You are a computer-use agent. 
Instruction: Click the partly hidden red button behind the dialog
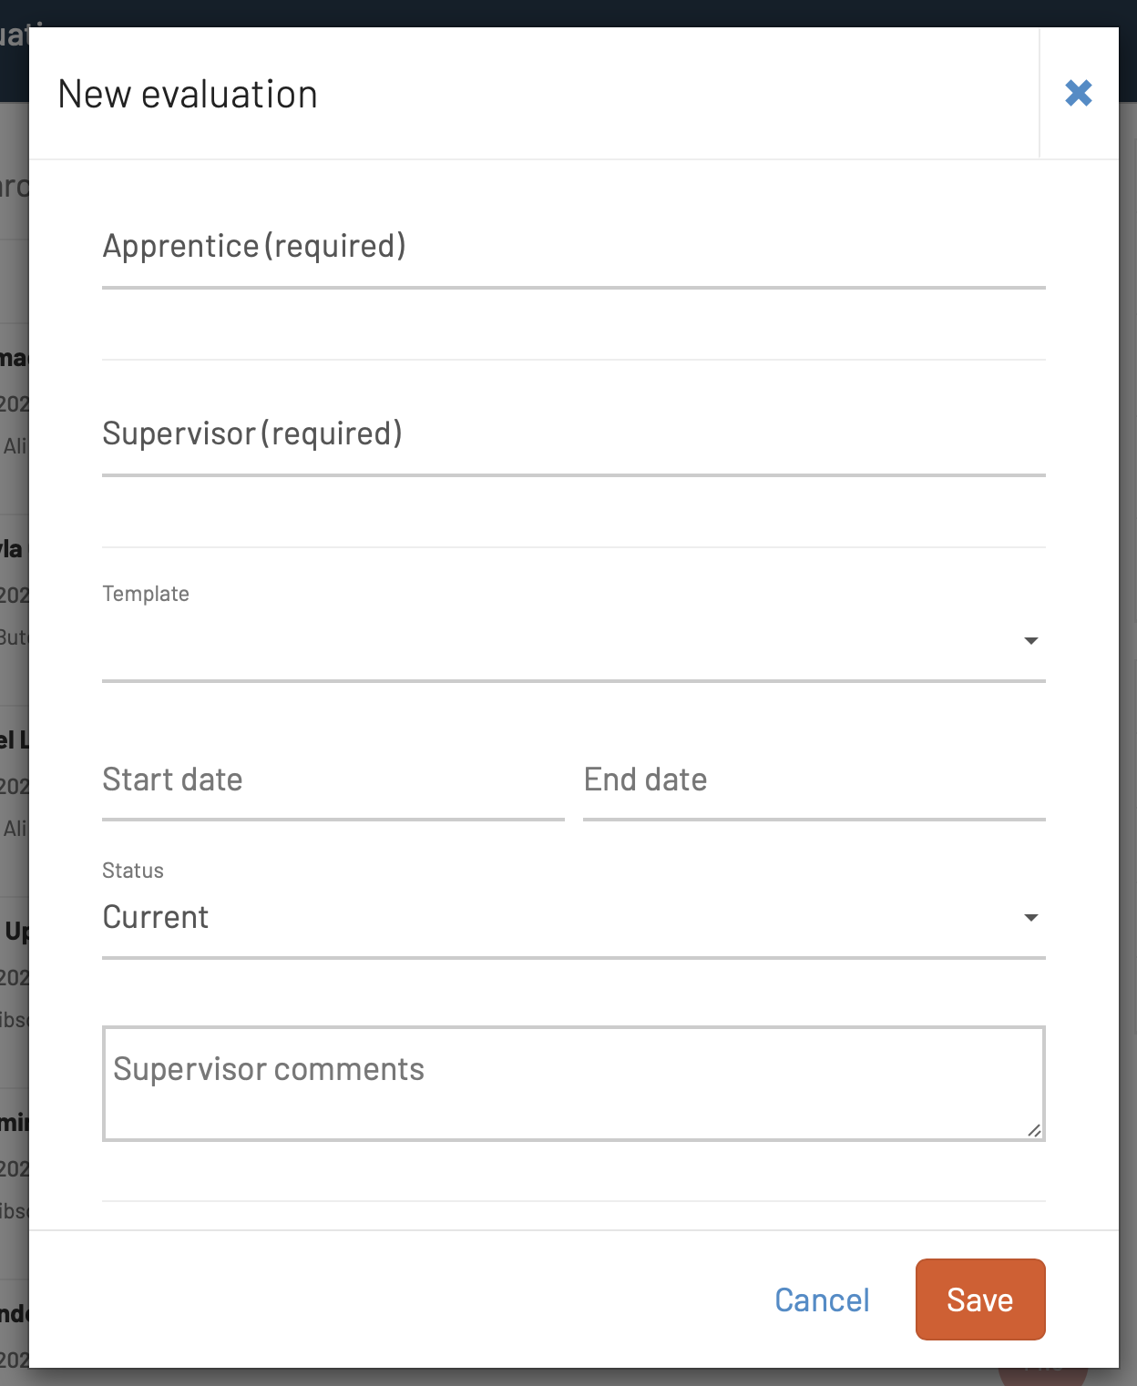tap(1043, 1375)
